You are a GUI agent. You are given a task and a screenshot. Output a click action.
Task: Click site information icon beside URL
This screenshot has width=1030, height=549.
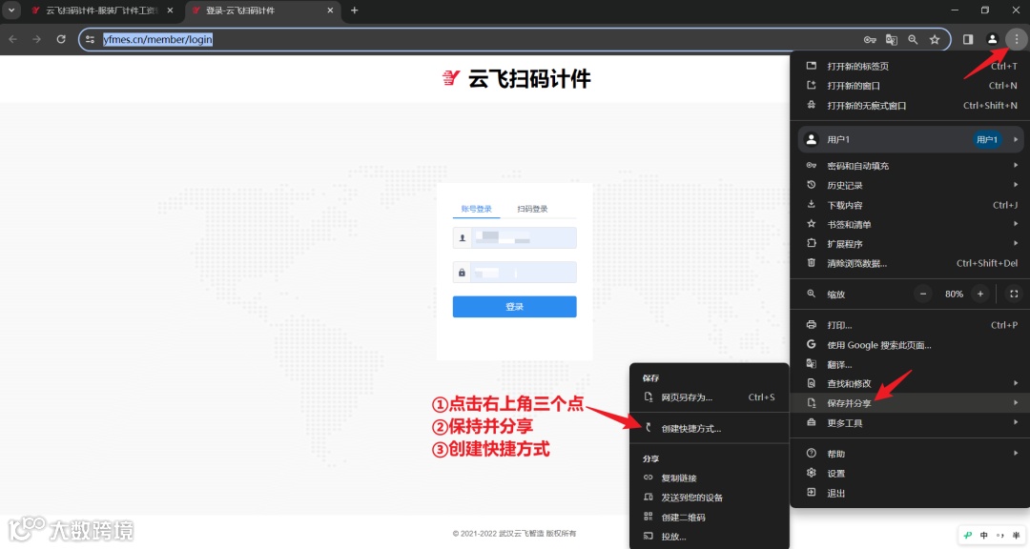tap(91, 39)
